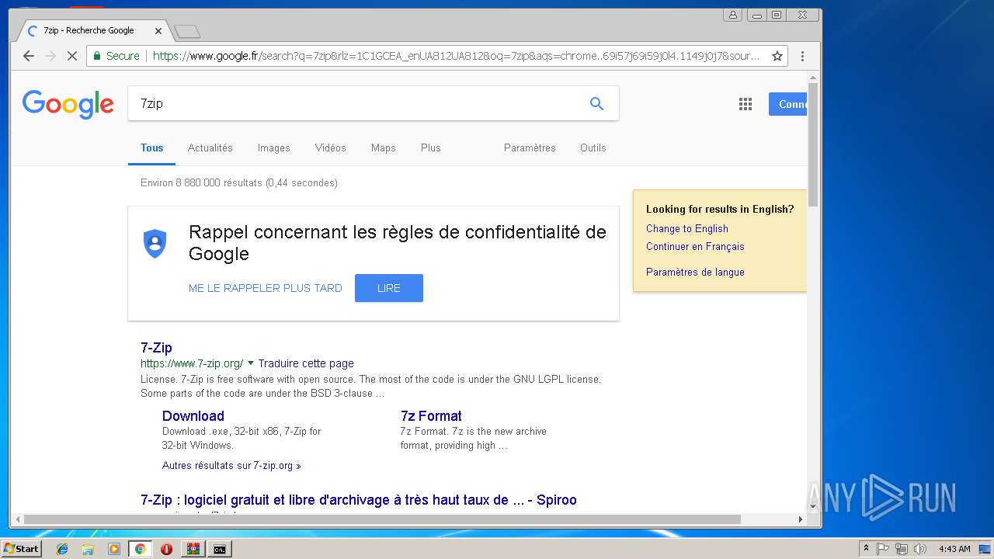Click Continuer en Français

coord(695,246)
